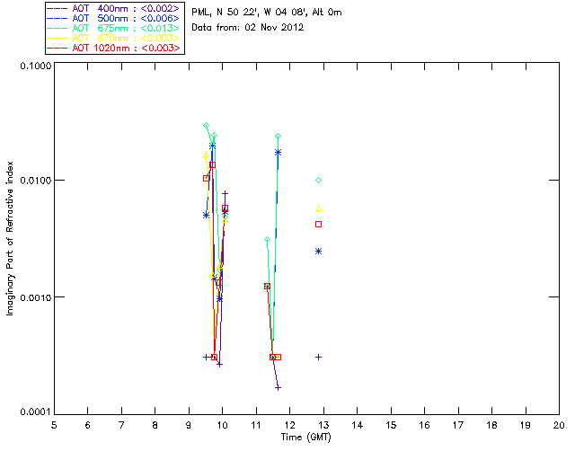Click the 0.0010 y-axis label

tap(35, 297)
